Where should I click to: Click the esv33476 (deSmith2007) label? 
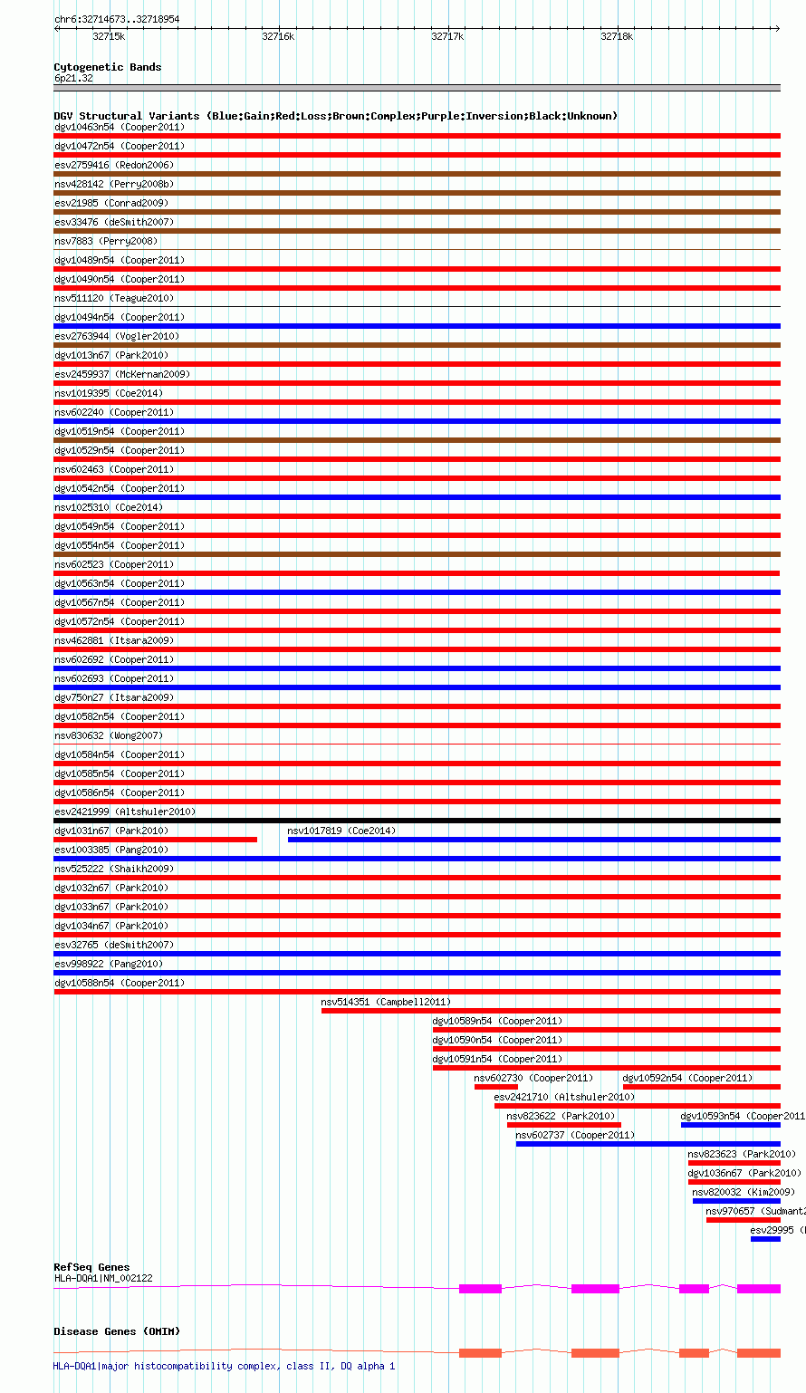(114, 222)
